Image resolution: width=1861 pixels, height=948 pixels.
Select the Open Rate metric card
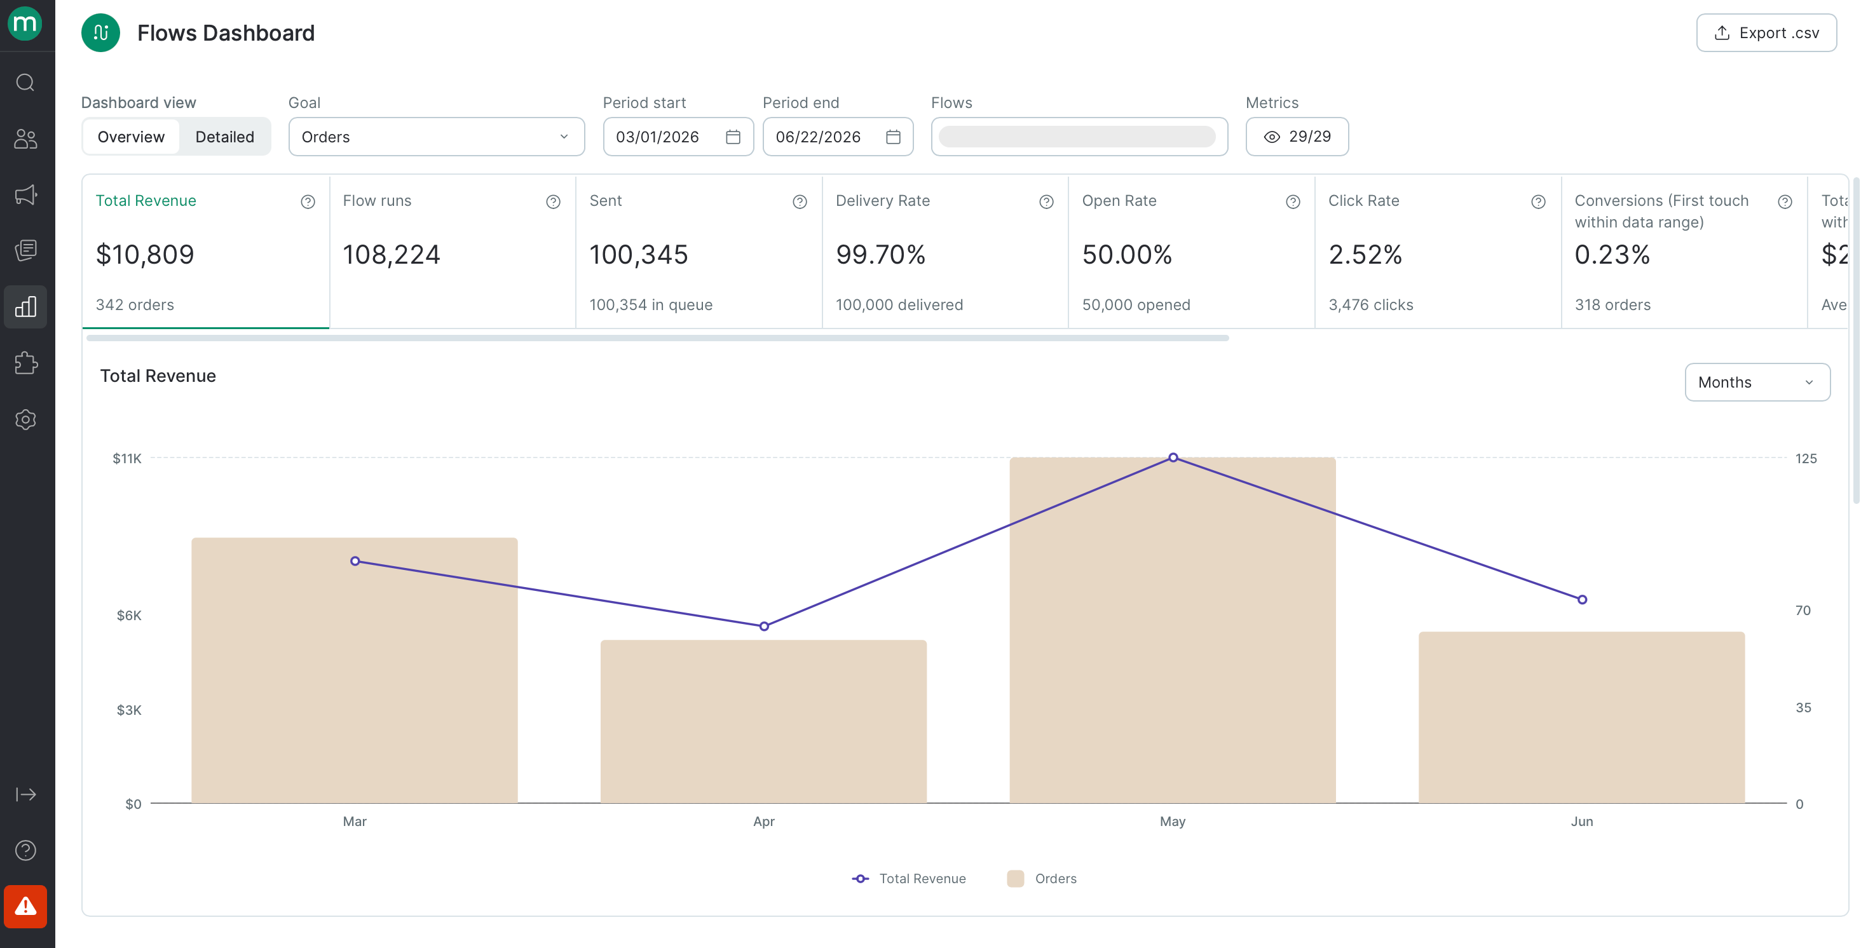point(1191,252)
